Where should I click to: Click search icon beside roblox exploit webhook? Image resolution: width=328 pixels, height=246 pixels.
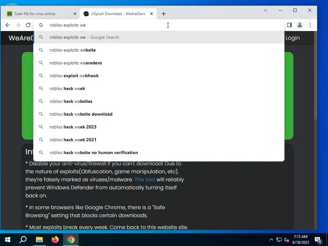pyautogui.click(x=41, y=76)
